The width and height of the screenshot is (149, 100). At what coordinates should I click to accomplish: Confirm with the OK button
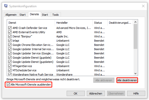coord(76,94)
